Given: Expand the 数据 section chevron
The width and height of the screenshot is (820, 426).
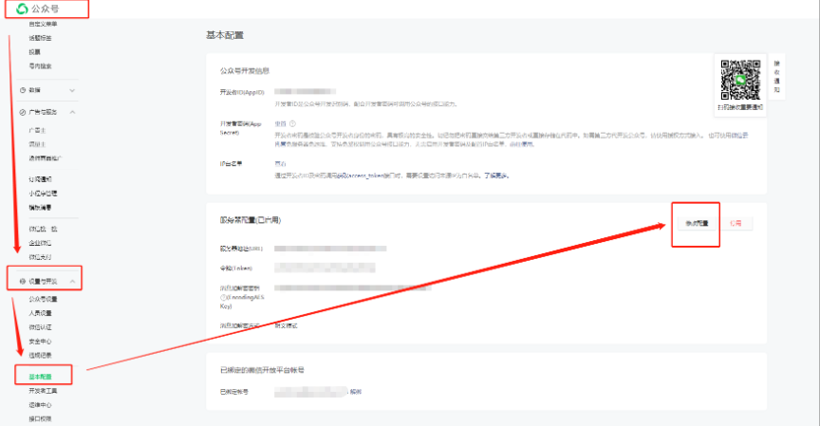Looking at the screenshot, I should pos(71,89).
